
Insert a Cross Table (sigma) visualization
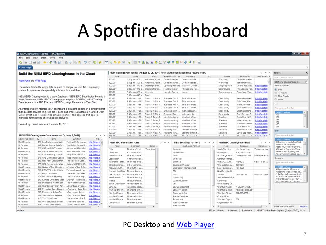point(139,62)
